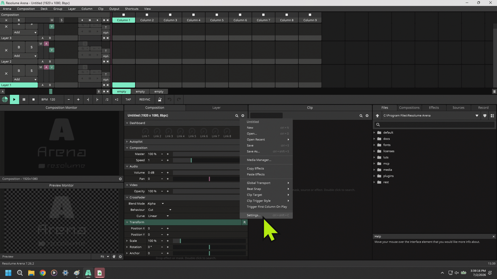Halve the BPM with the /2 button
Screen dimensions: 497x279
(x=107, y=99)
